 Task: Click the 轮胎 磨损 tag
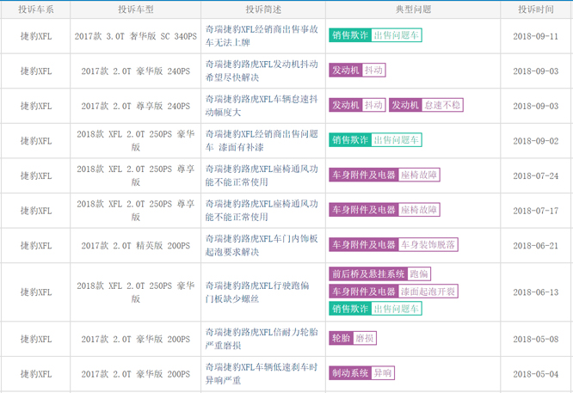coord(353,338)
